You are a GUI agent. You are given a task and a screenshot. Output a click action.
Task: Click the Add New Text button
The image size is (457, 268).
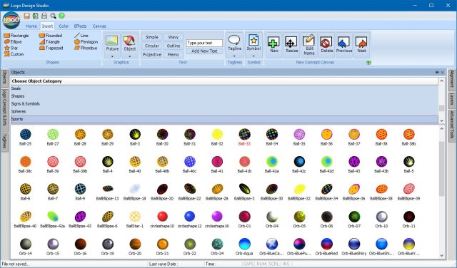[204, 51]
